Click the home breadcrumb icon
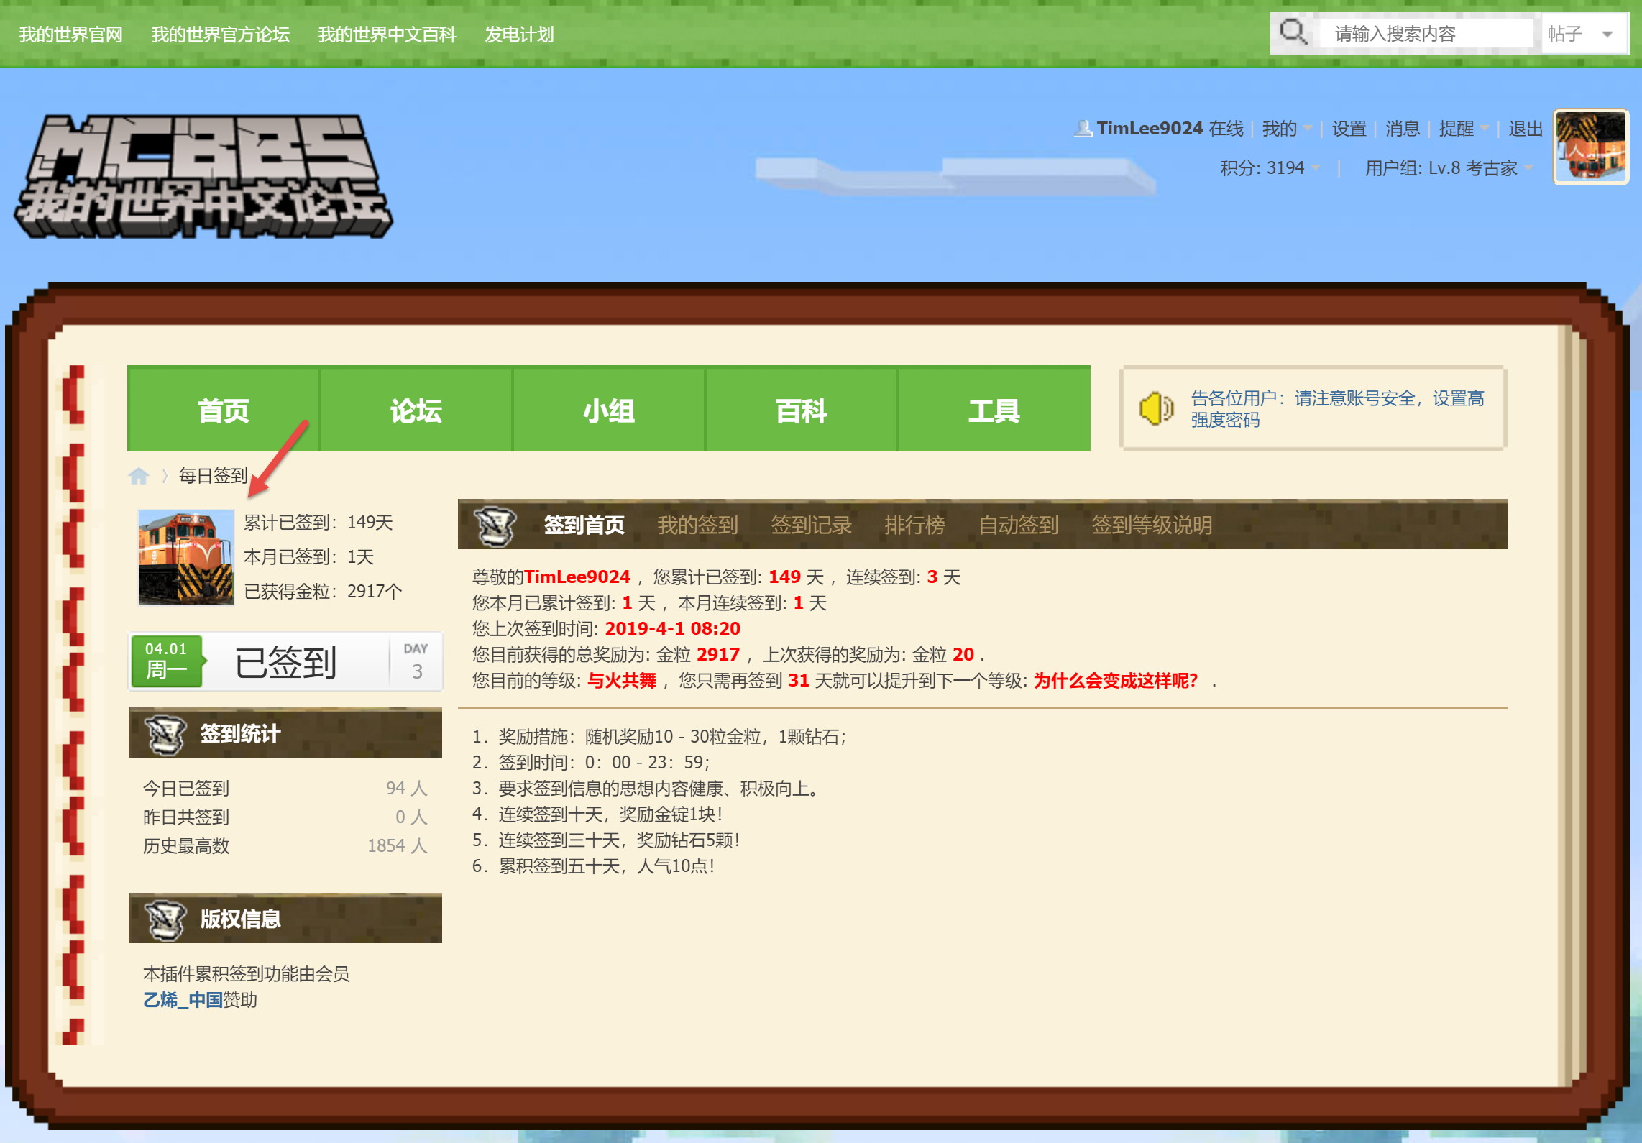This screenshot has height=1143, width=1642. [138, 476]
